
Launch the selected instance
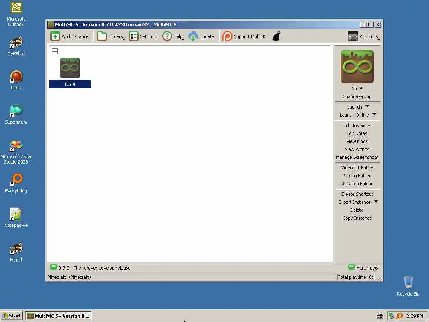point(354,107)
